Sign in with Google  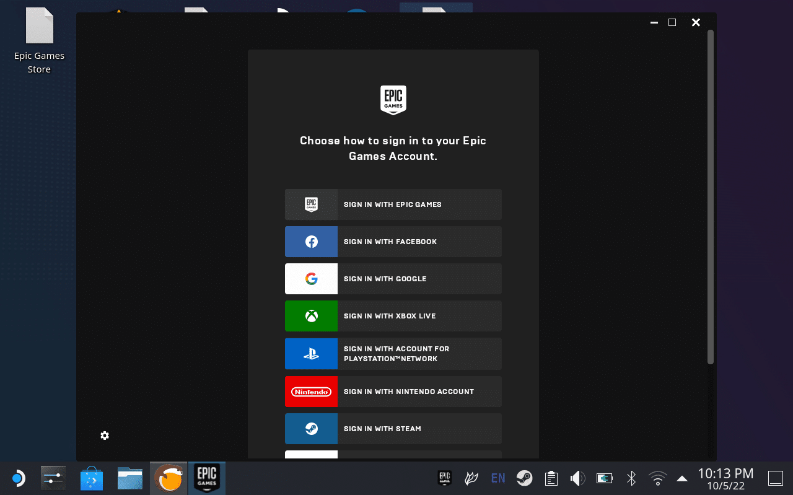click(393, 279)
